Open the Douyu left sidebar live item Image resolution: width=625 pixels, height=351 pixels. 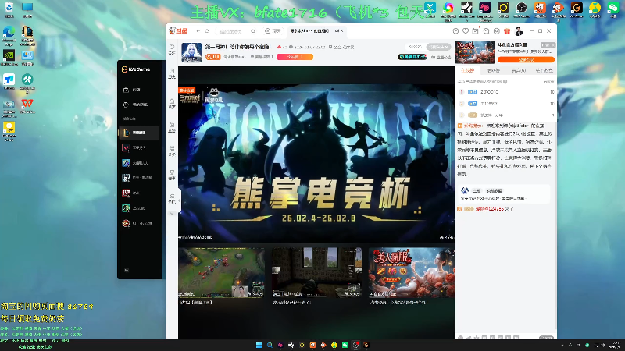(x=172, y=127)
